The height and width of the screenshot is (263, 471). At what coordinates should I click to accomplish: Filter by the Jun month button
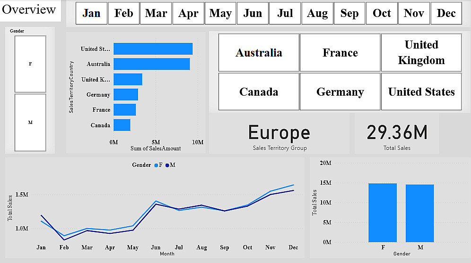(x=253, y=13)
